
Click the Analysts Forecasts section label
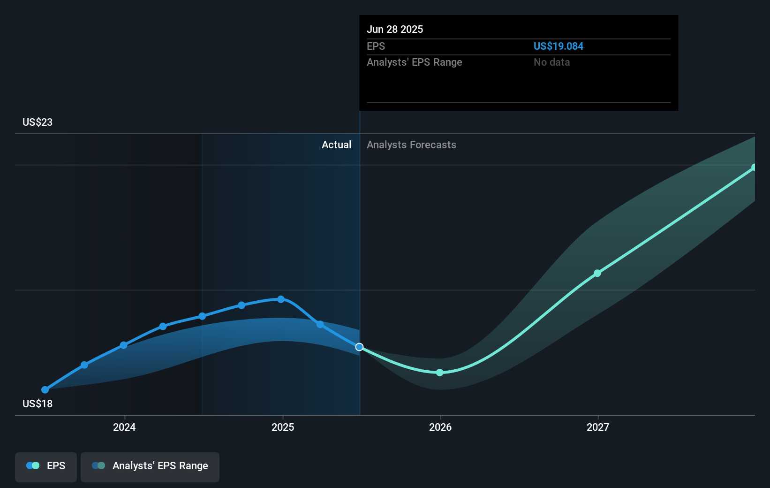[411, 145]
